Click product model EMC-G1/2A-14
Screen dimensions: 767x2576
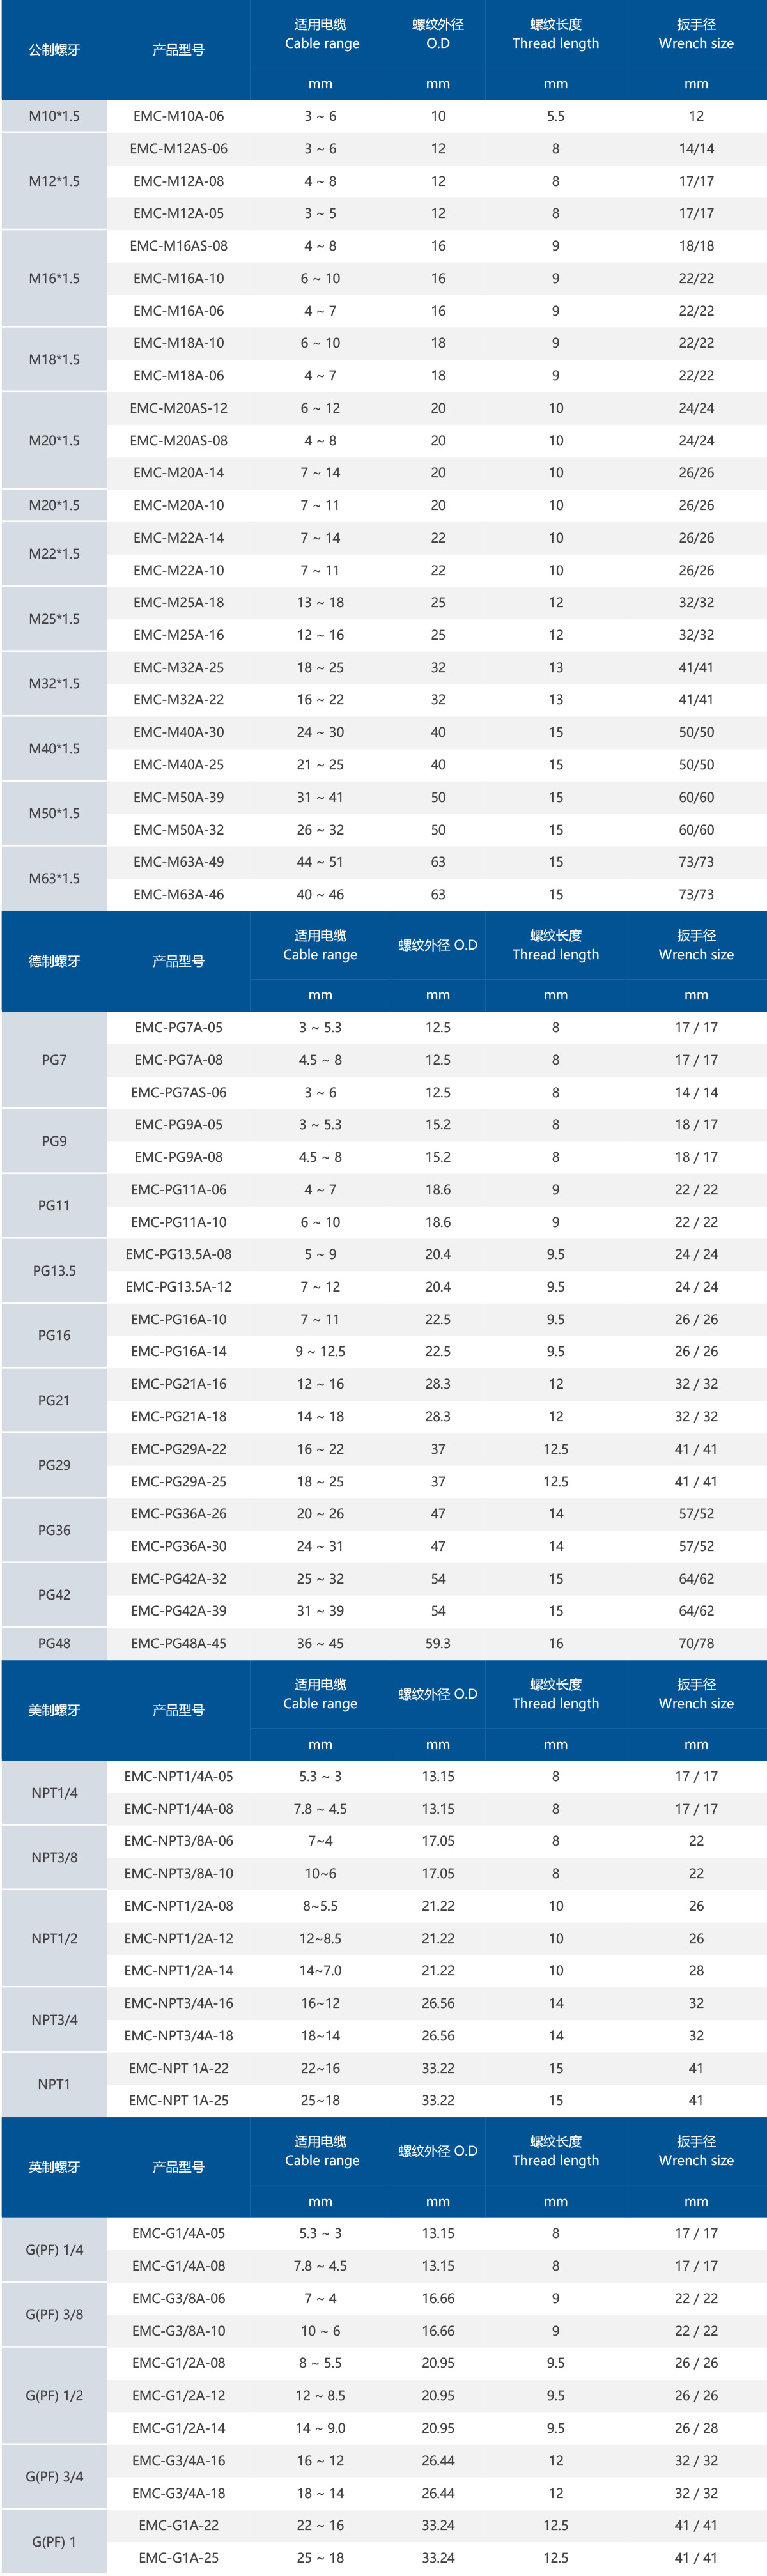(x=178, y=2428)
